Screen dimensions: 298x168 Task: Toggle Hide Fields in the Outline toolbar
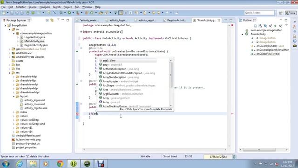pyautogui.click(x=265, y=26)
